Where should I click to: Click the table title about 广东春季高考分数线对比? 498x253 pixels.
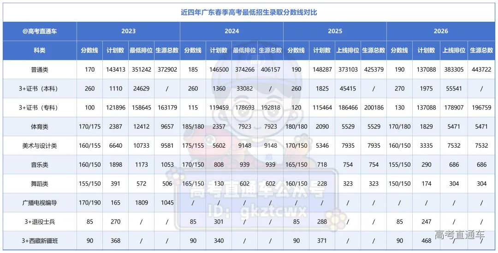coord(249,12)
